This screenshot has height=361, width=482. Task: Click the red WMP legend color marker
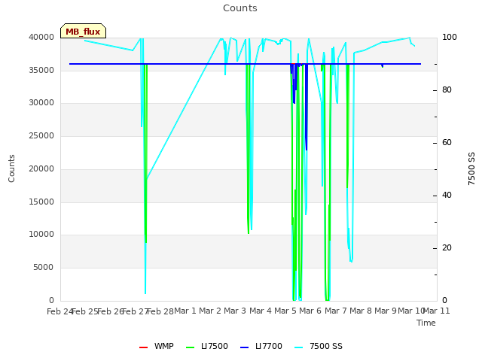click(144, 347)
